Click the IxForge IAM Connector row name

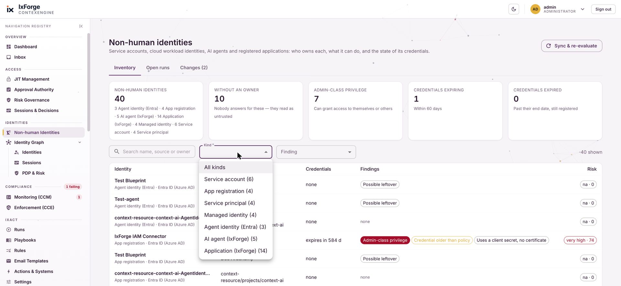[x=140, y=236]
